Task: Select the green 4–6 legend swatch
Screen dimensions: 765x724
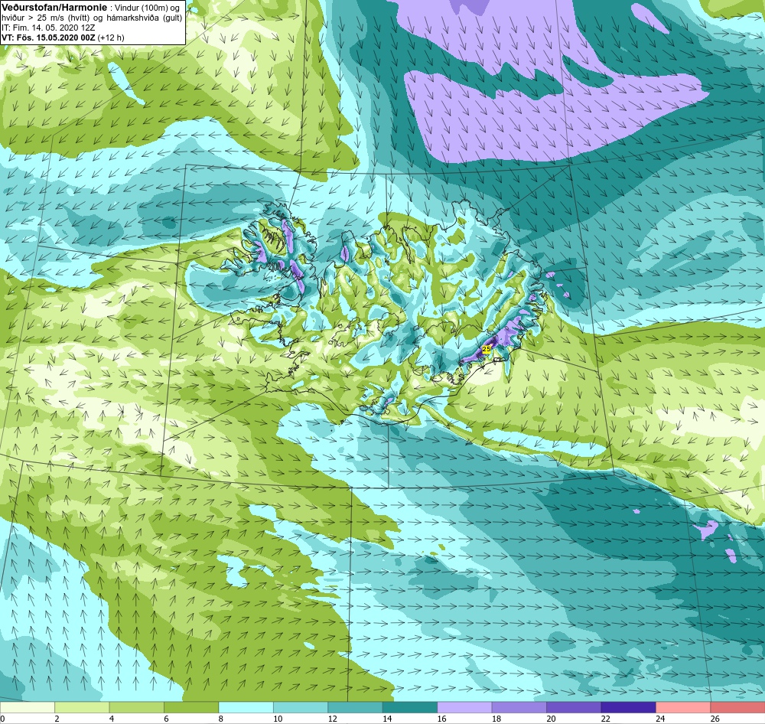Action: tap(137, 707)
